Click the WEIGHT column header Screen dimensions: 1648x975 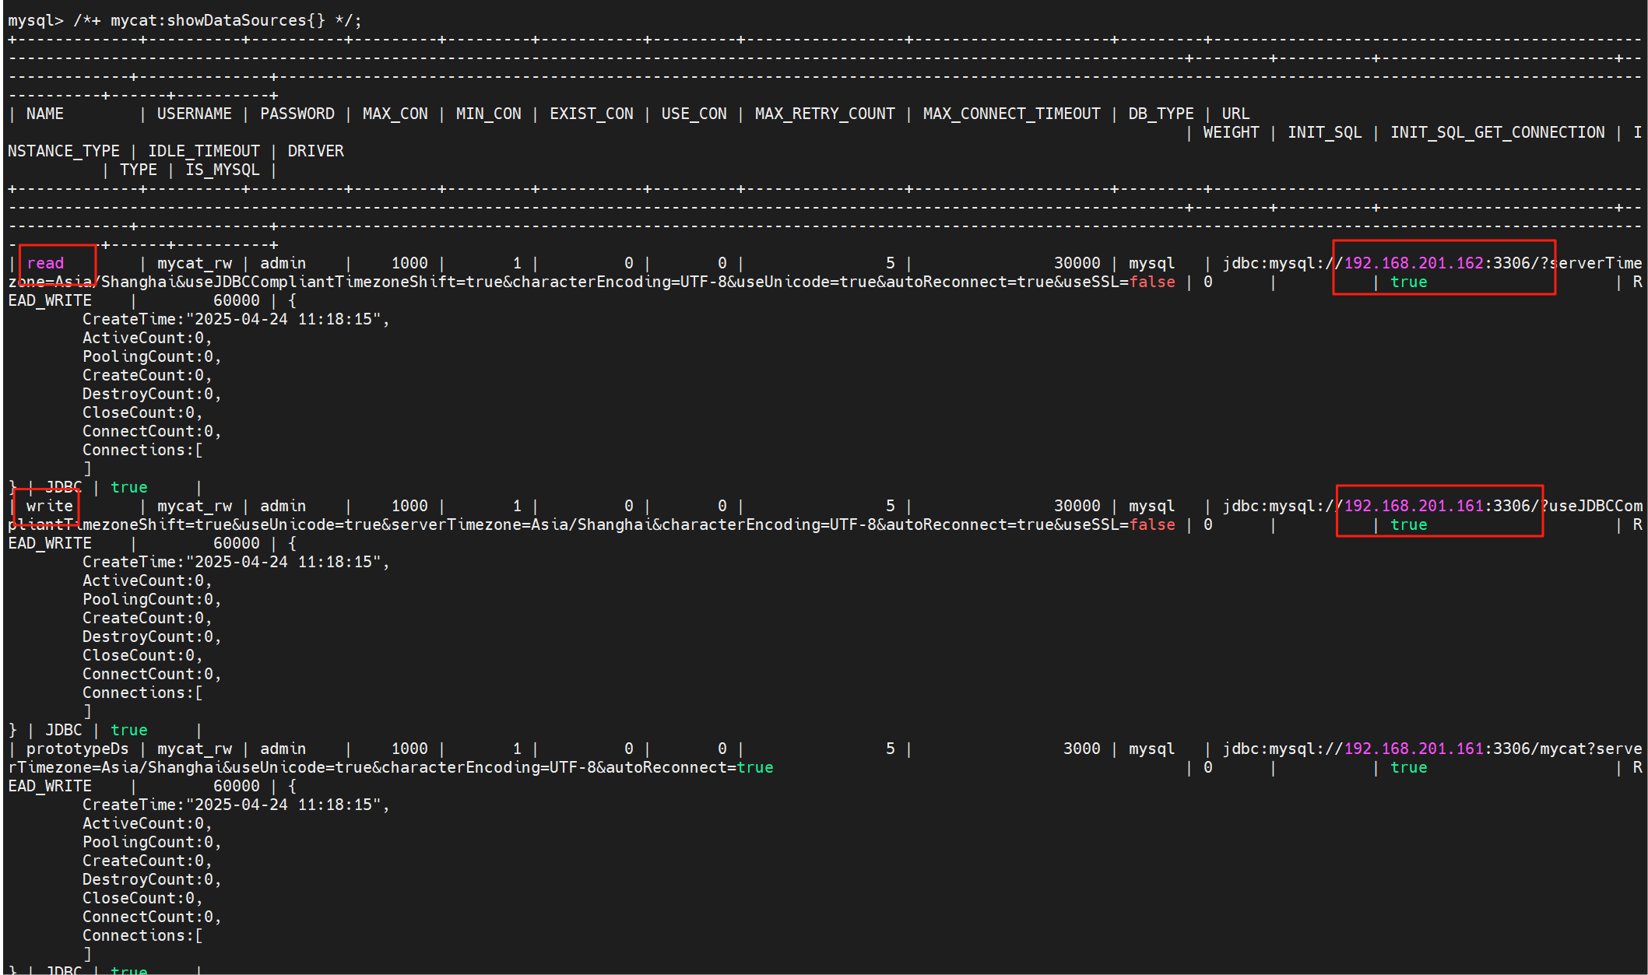pos(1232,132)
